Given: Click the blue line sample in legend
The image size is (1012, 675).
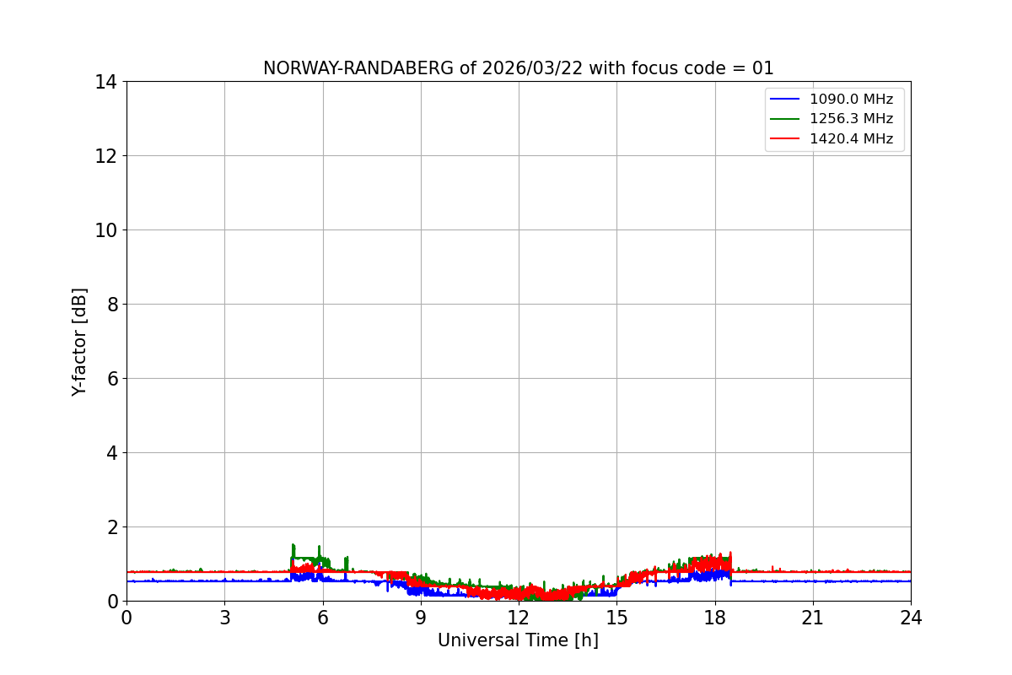Looking at the screenshot, I should click(785, 100).
